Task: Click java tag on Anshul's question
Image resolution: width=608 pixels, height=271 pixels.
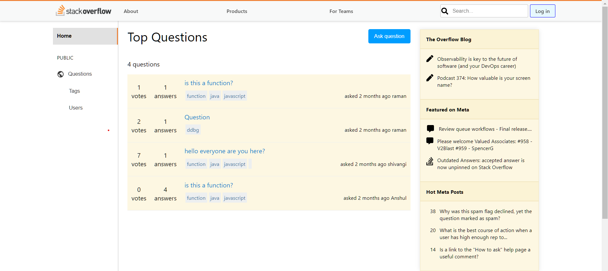Action: tap(215, 198)
